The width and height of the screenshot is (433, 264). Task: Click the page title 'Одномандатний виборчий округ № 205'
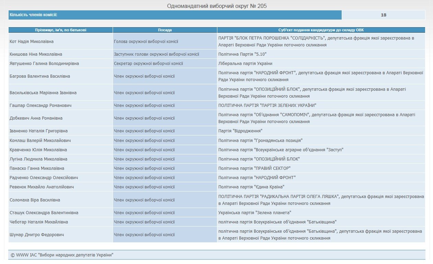point(217,6)
